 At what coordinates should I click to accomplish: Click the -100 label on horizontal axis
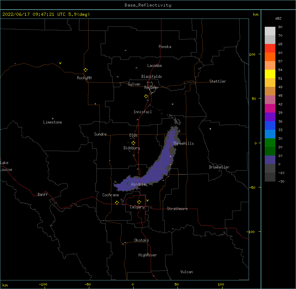click(43, 284)
